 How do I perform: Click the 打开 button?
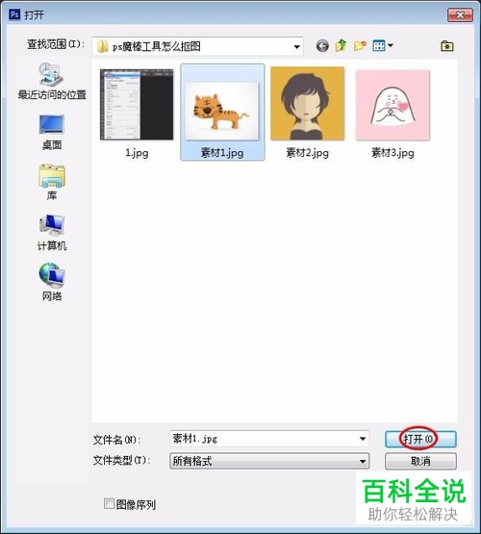[x=420, y=439]
